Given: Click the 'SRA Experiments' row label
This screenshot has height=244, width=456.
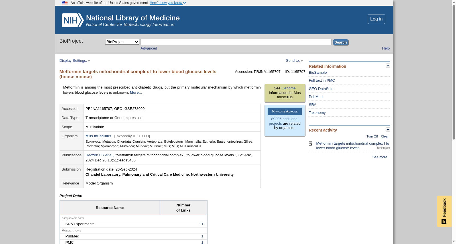Looking at the screenshot, I should pos(80,224).
